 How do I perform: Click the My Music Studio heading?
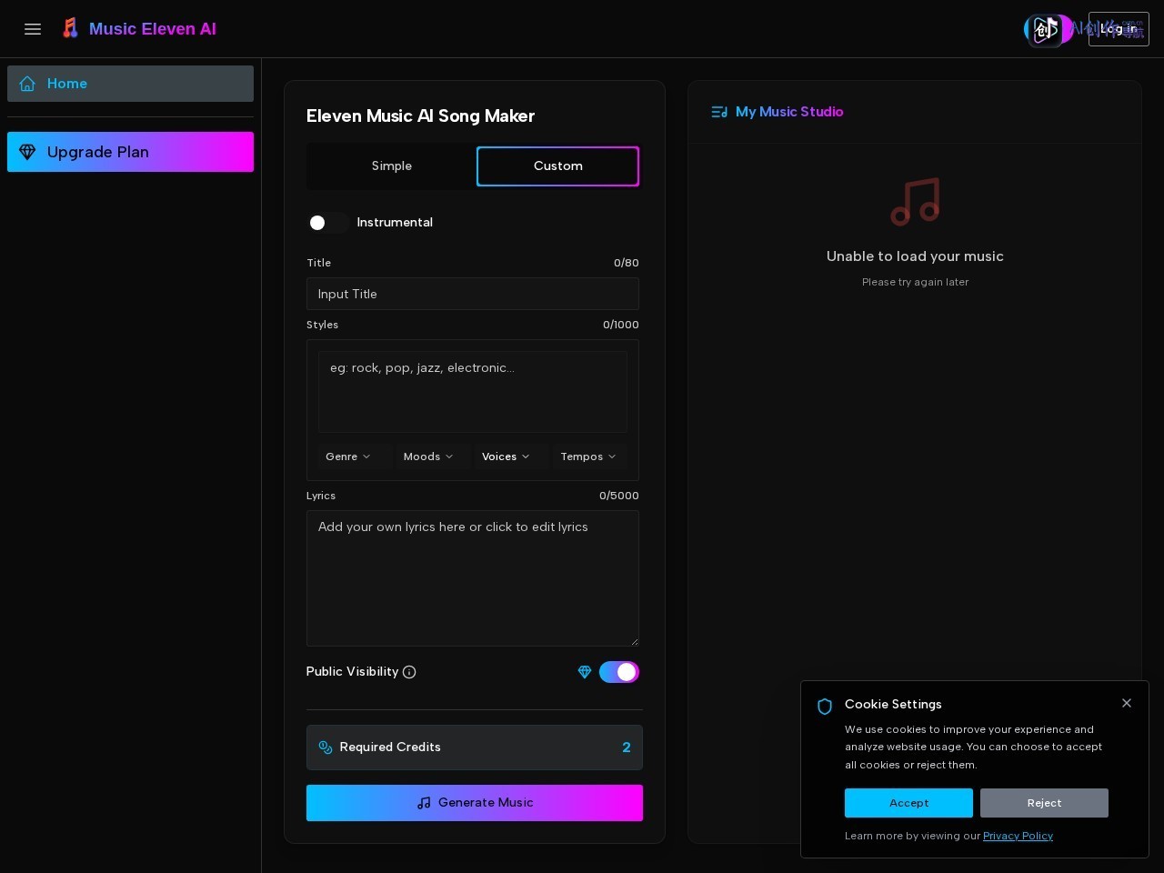click(789, 112)
